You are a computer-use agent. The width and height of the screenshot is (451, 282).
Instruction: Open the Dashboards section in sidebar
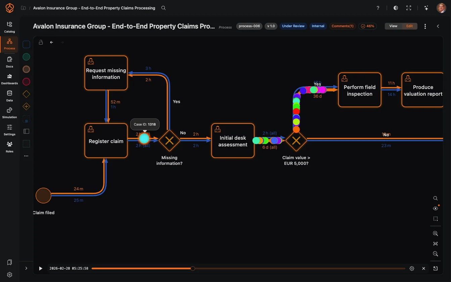(x=9, y=79)
